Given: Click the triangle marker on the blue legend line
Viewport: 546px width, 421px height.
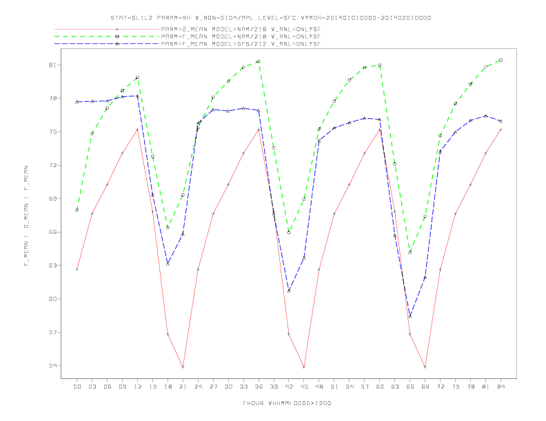Looking at the screenshot, I should [117, 44].
